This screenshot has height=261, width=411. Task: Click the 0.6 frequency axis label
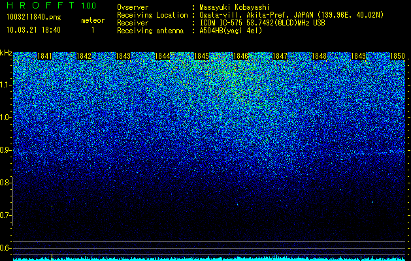point(6,248)
